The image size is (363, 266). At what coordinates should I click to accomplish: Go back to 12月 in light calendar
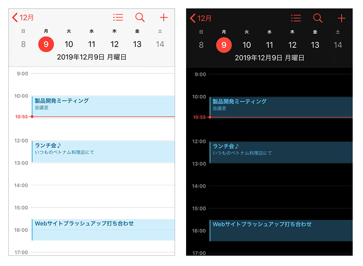(x=23, y=18)
